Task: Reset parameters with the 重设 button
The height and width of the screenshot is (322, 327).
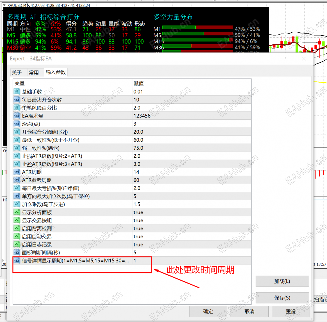Action: click(291, 311)
